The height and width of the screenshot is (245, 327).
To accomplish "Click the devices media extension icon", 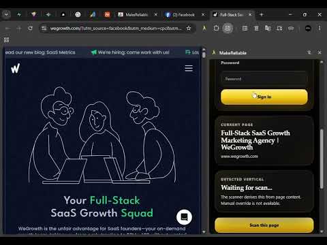I will (x=279, y=28).
